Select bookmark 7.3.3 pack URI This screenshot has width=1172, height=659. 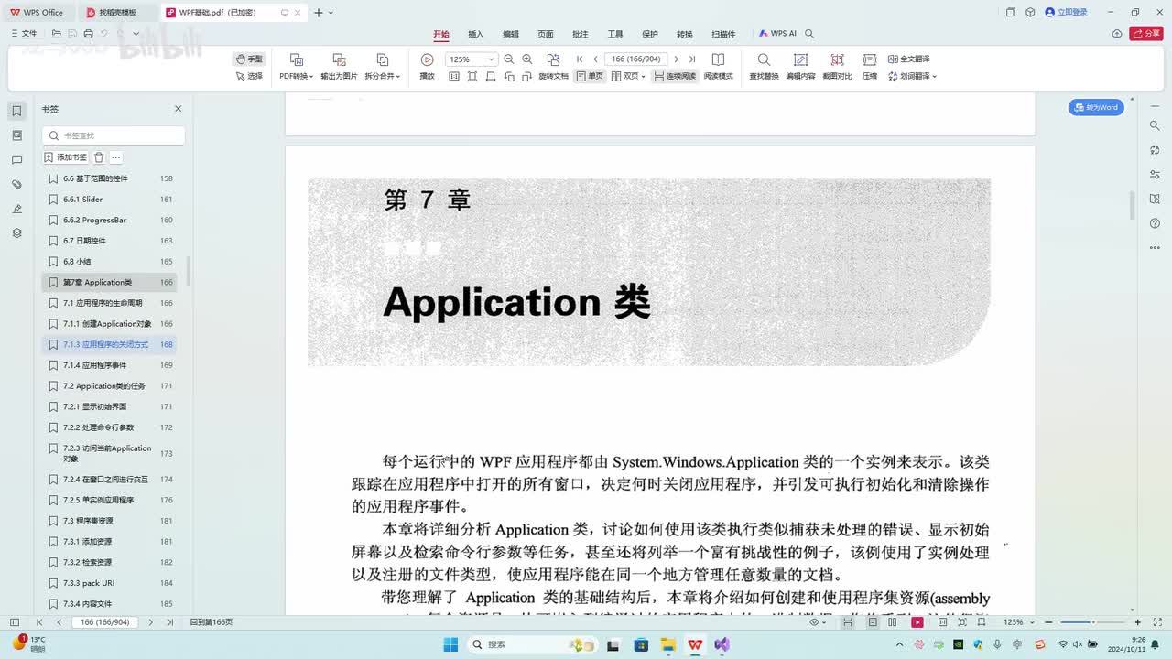(109, 583)
